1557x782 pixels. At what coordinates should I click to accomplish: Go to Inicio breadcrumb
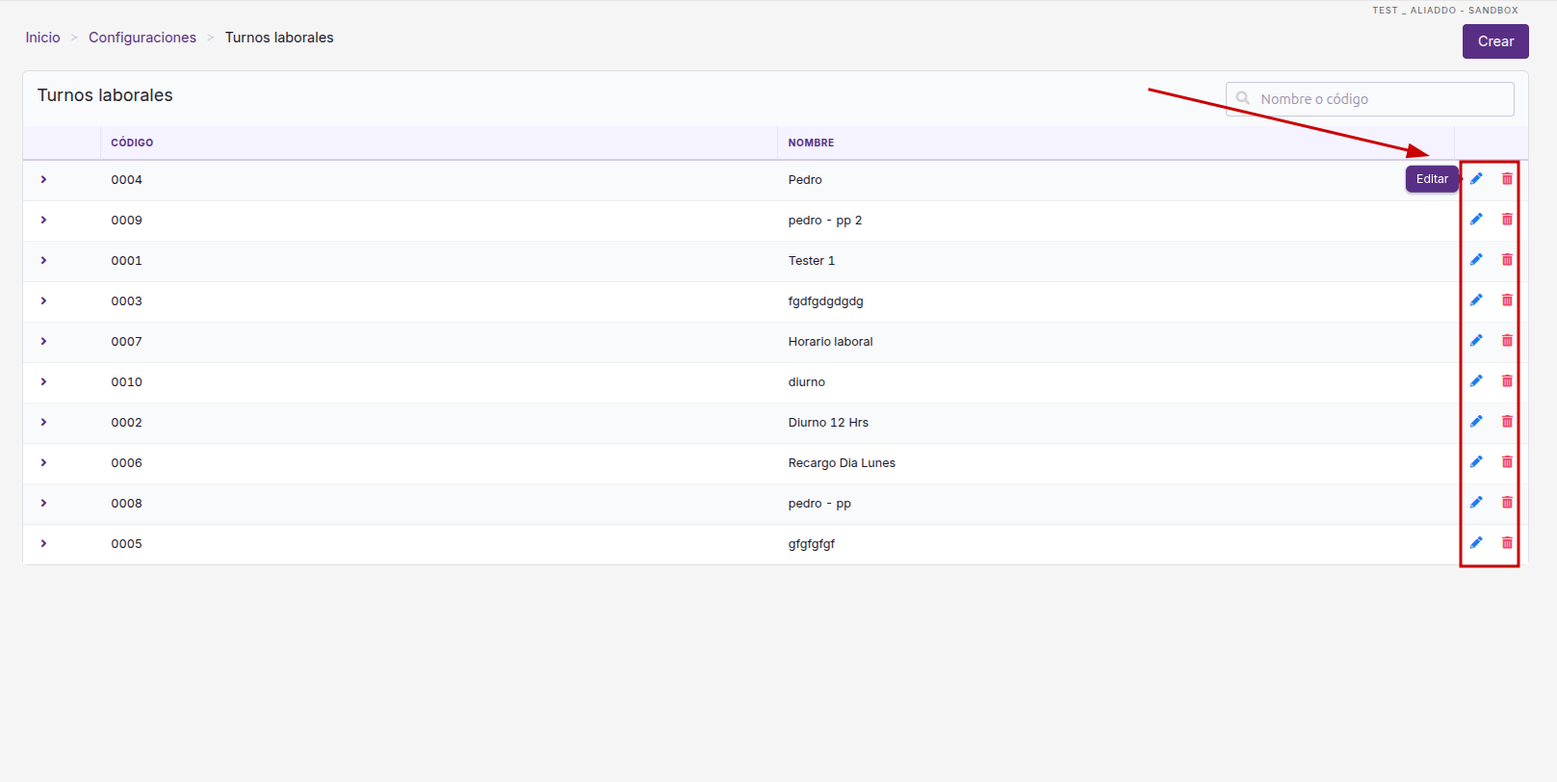click(x=42, y=38)
